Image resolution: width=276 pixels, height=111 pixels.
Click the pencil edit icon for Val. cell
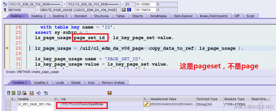coord(146,104)
